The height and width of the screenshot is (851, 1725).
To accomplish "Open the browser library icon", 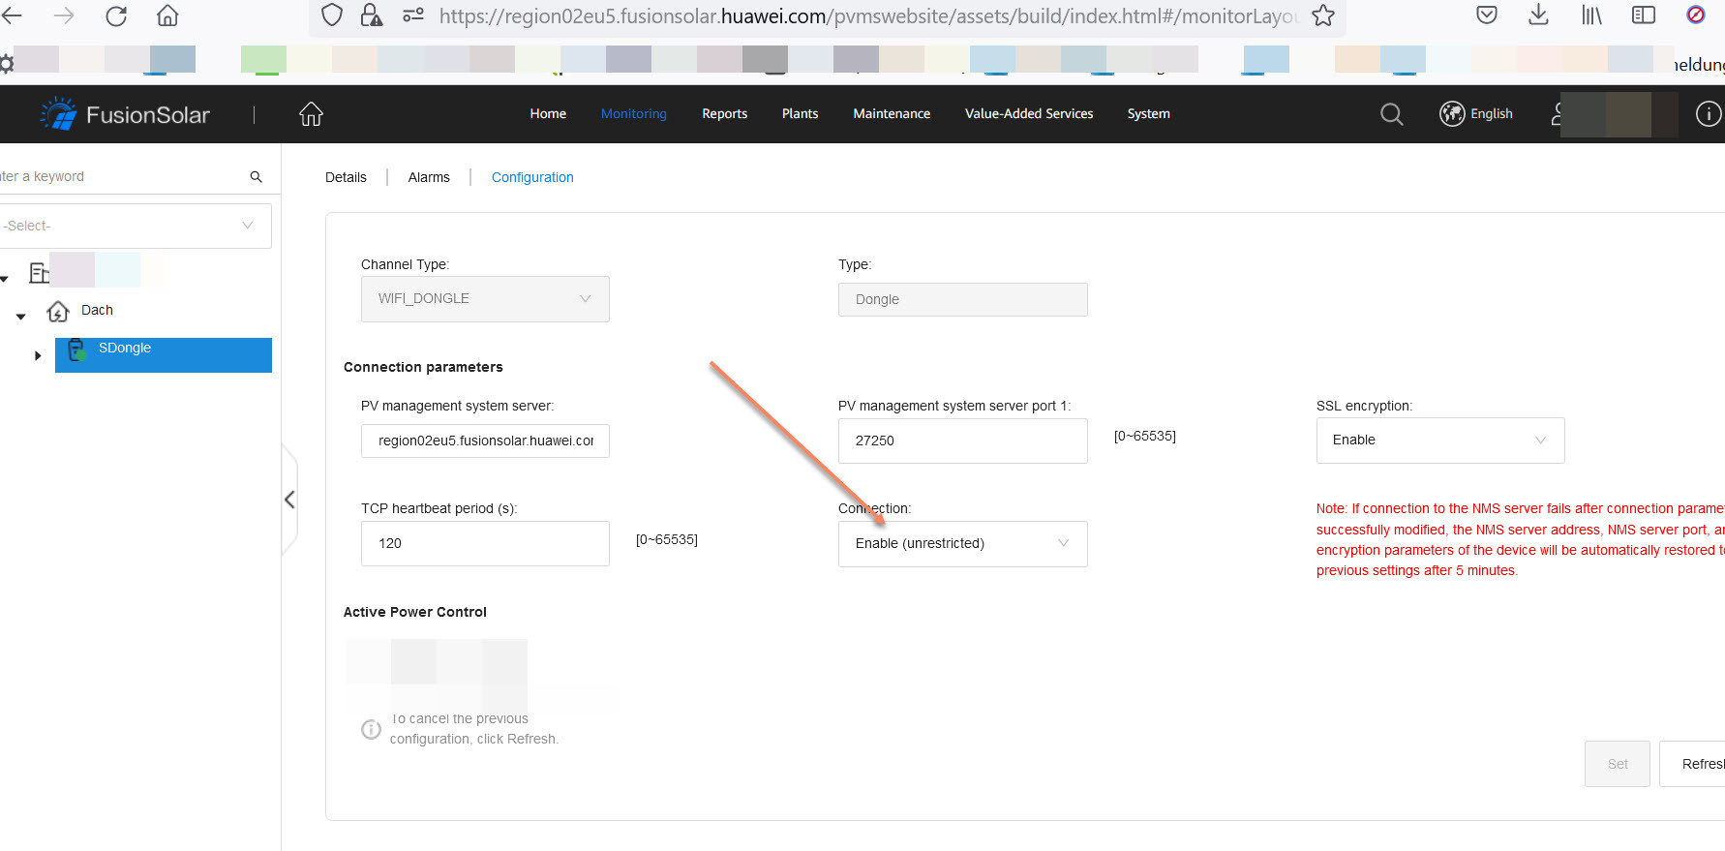I will (x=1591, y=15).
